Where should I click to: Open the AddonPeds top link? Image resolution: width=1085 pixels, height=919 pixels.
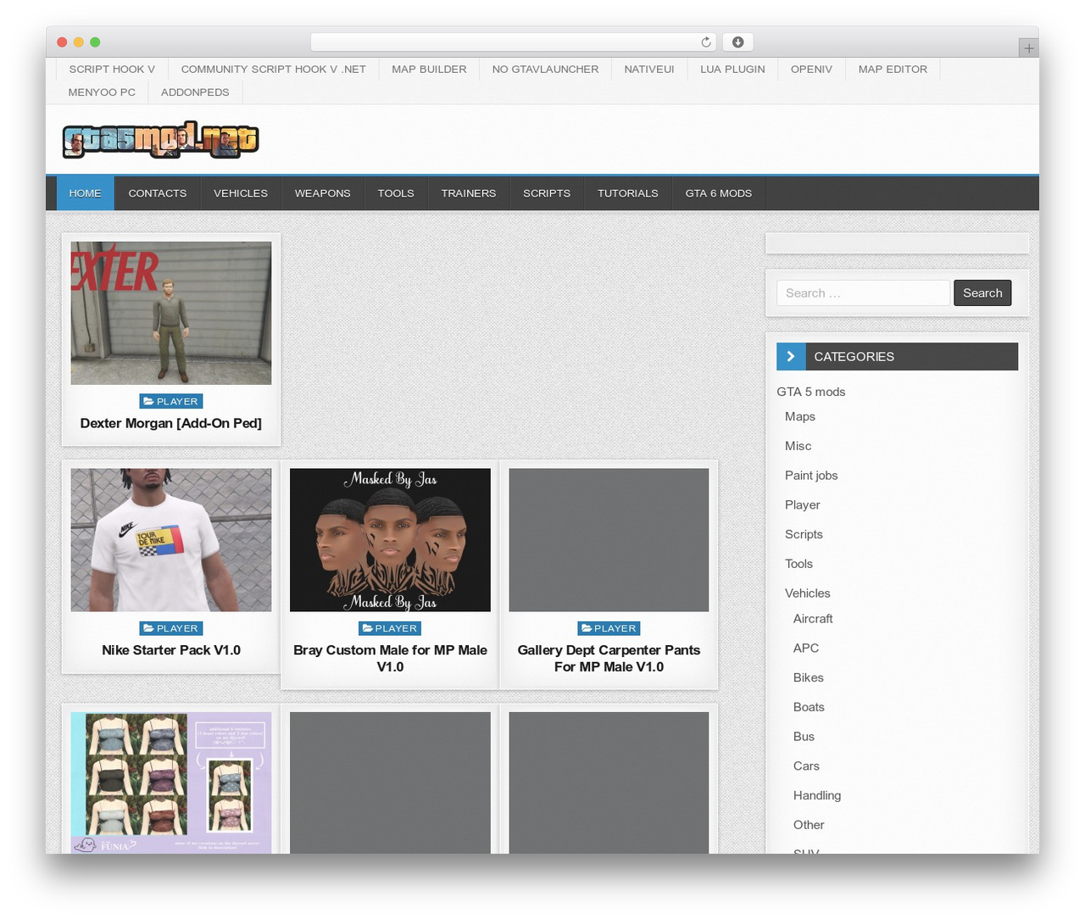195,92
